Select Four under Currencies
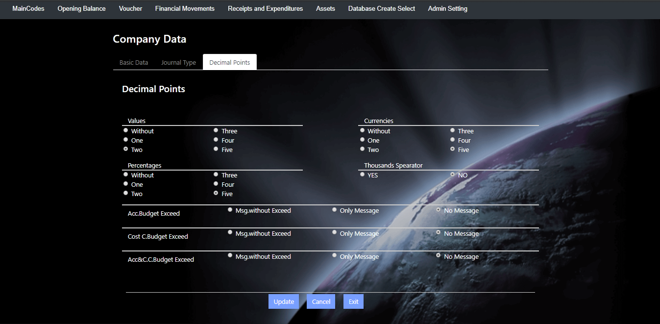The width and height of the screenshot is (660, 324). tap(453, 140)
